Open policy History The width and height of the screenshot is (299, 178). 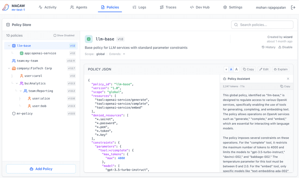point(268,47)
